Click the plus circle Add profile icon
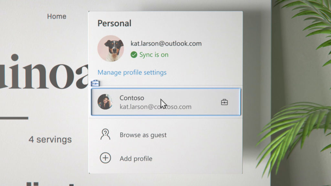The height and width of the screenshot is (186, 331). coord(105,158)
